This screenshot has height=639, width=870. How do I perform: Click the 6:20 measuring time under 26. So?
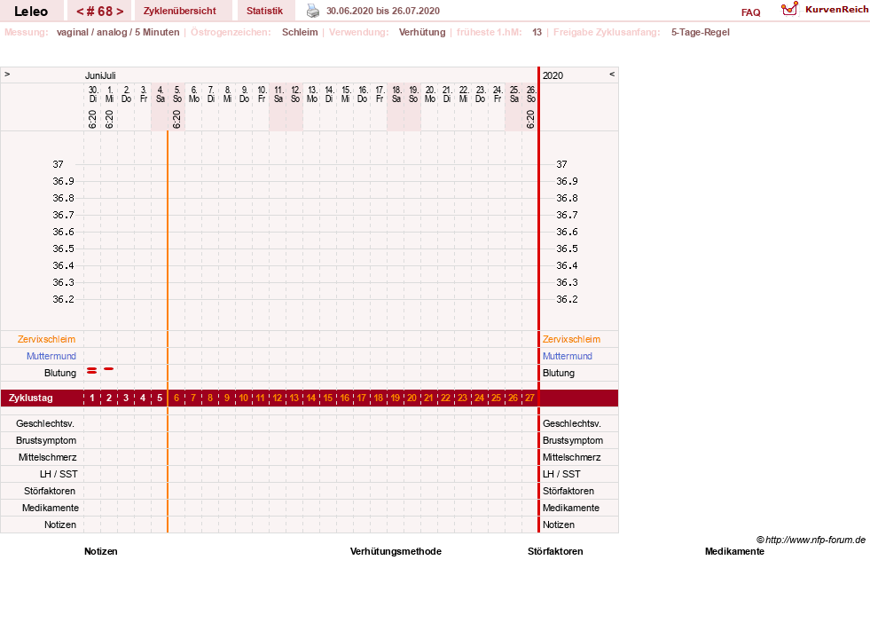[530, 119]
